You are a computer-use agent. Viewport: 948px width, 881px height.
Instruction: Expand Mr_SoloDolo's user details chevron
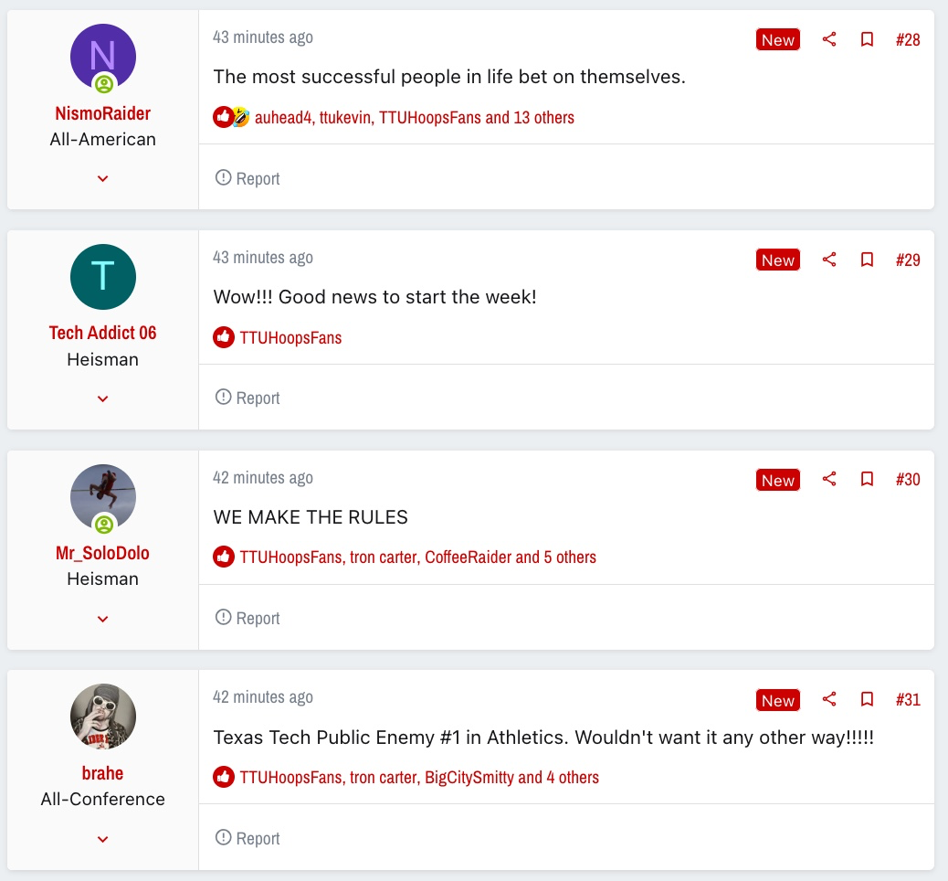pos(103,619)
